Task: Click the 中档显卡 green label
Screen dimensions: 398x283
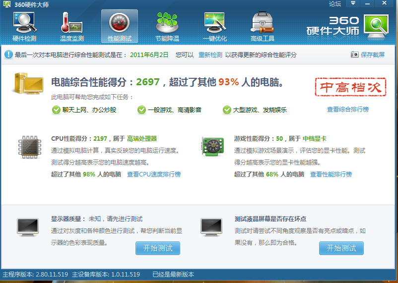Action: [x=315, y=139]
